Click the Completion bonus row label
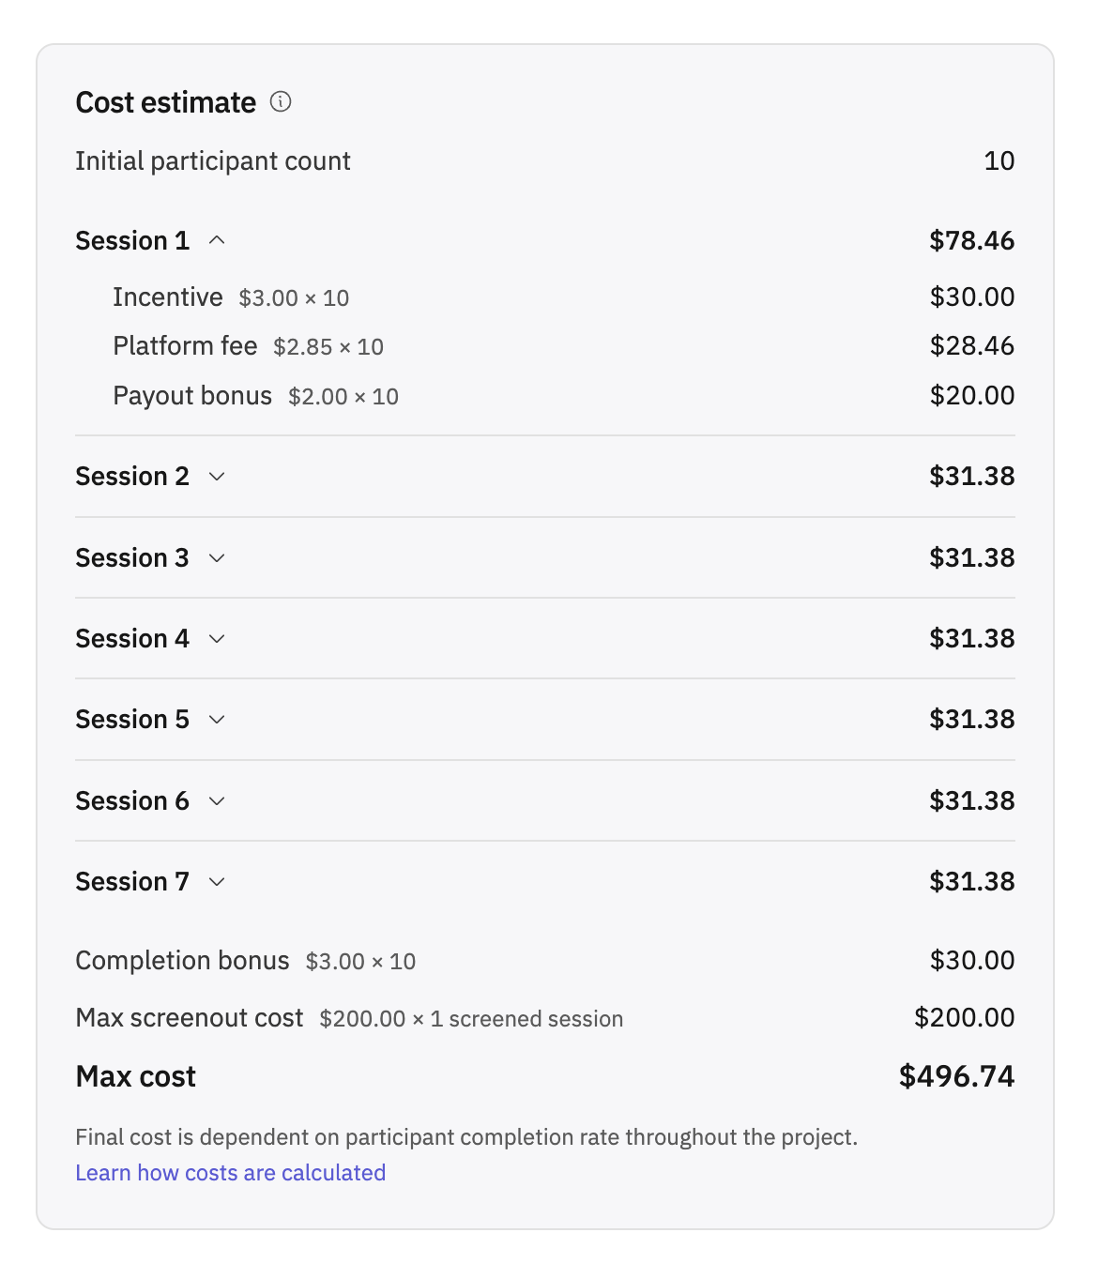Image resolution: width=1098 pixels, height=1263 pixels. [x=182, y=961]
